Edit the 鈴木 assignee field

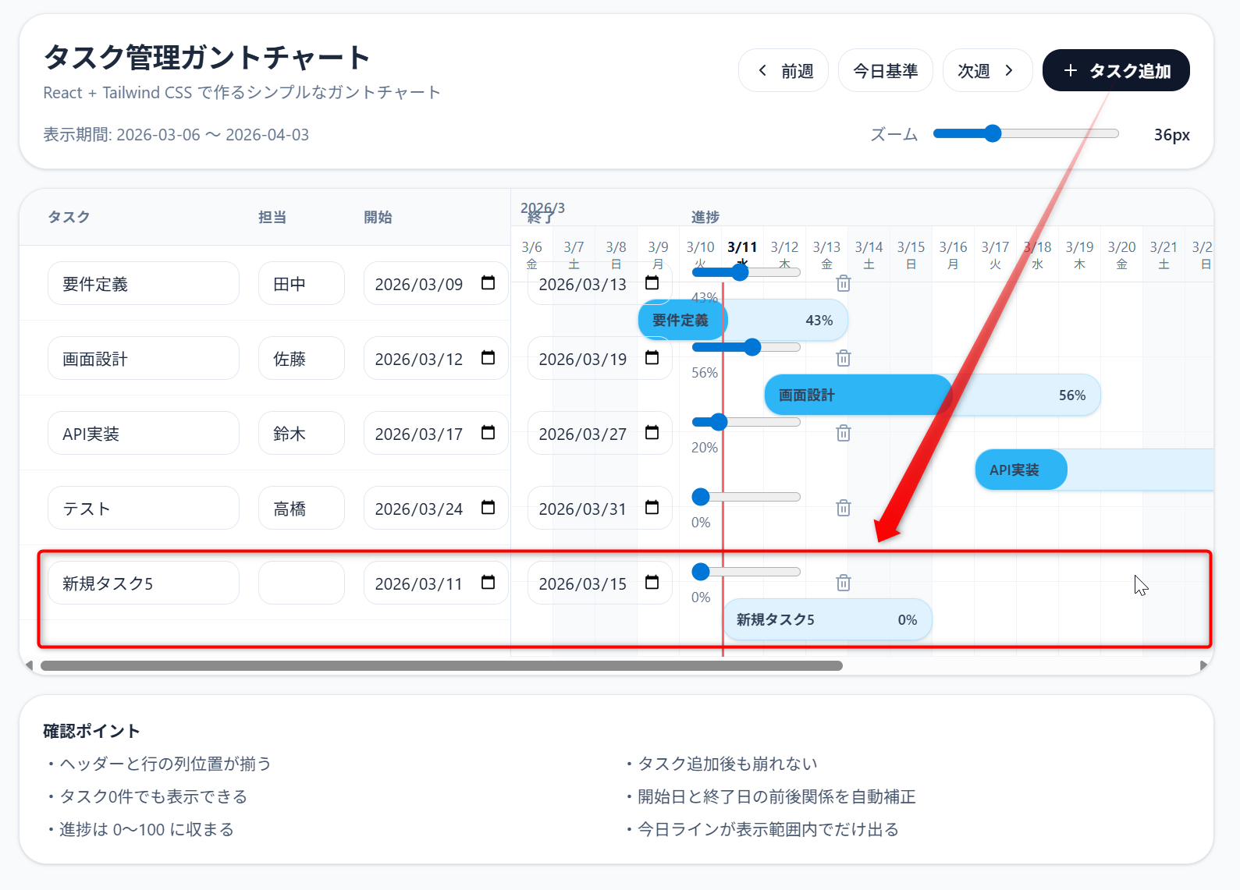[301, 433]
